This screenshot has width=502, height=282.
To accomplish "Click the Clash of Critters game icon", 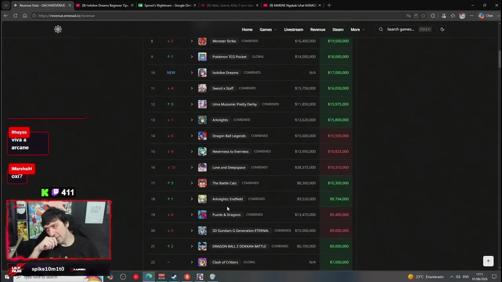I will pyautogui.click(x=202, y=262).
